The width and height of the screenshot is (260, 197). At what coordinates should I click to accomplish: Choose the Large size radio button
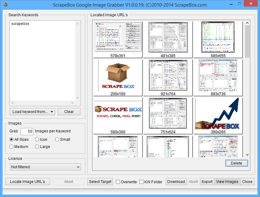click(37, 147)
